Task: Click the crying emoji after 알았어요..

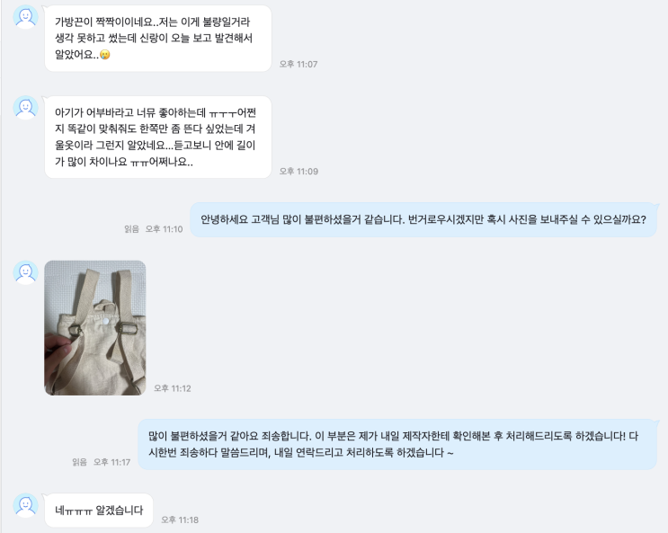Action: pos(105,55)
